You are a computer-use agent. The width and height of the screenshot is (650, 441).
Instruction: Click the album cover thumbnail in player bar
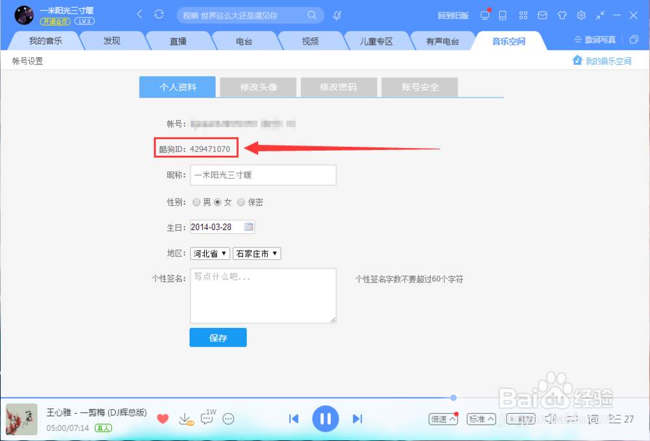21,419
